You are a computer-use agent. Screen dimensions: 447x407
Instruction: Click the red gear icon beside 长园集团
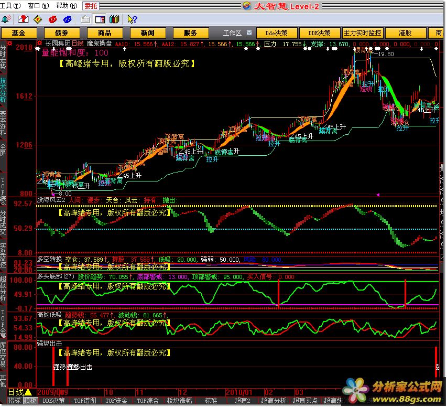click(x=40, y=44)
